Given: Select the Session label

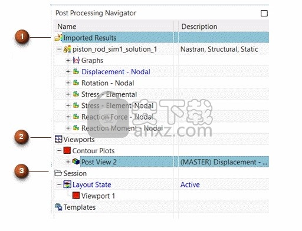Looking at the screenshot, I should click(x=75, y=173).
